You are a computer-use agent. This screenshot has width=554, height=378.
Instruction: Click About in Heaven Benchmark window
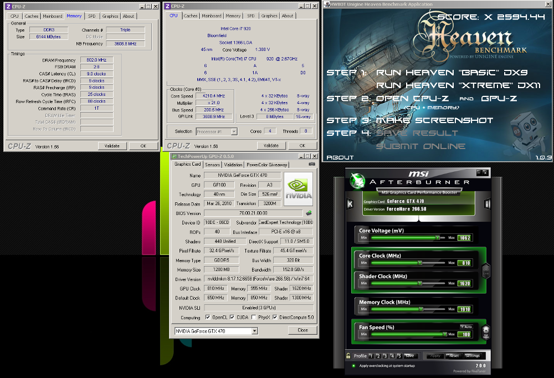pyautogui.click(x=340, y=157)
